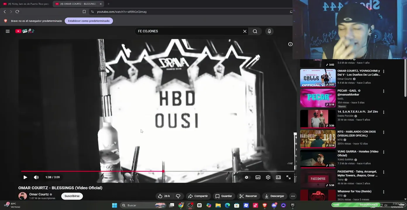Mute the video volume speaker icon
The image size is (407, 210).
pos(36,177)
